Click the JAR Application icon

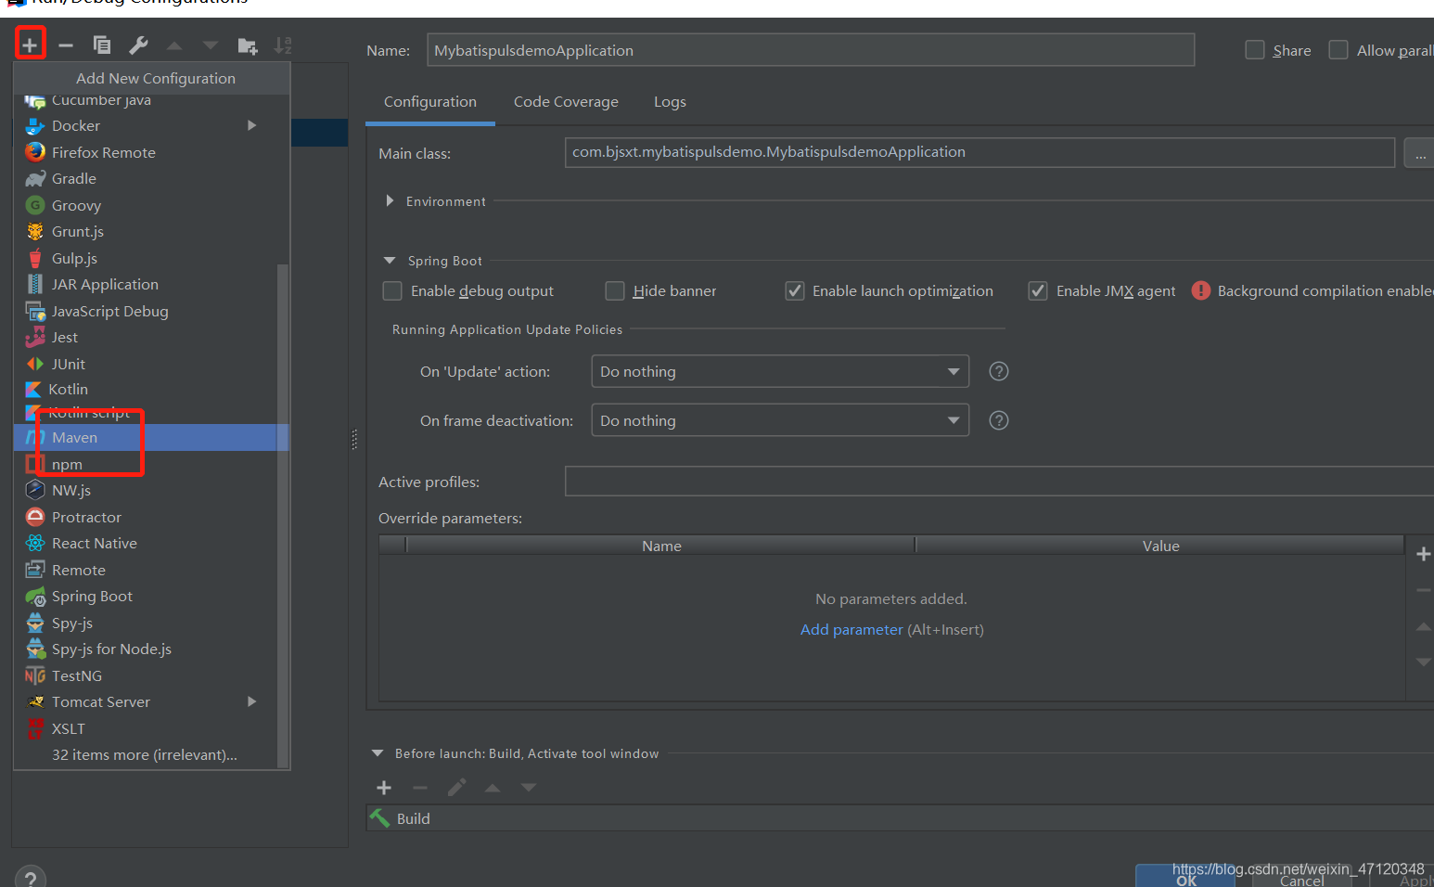(x=35, y=284)
